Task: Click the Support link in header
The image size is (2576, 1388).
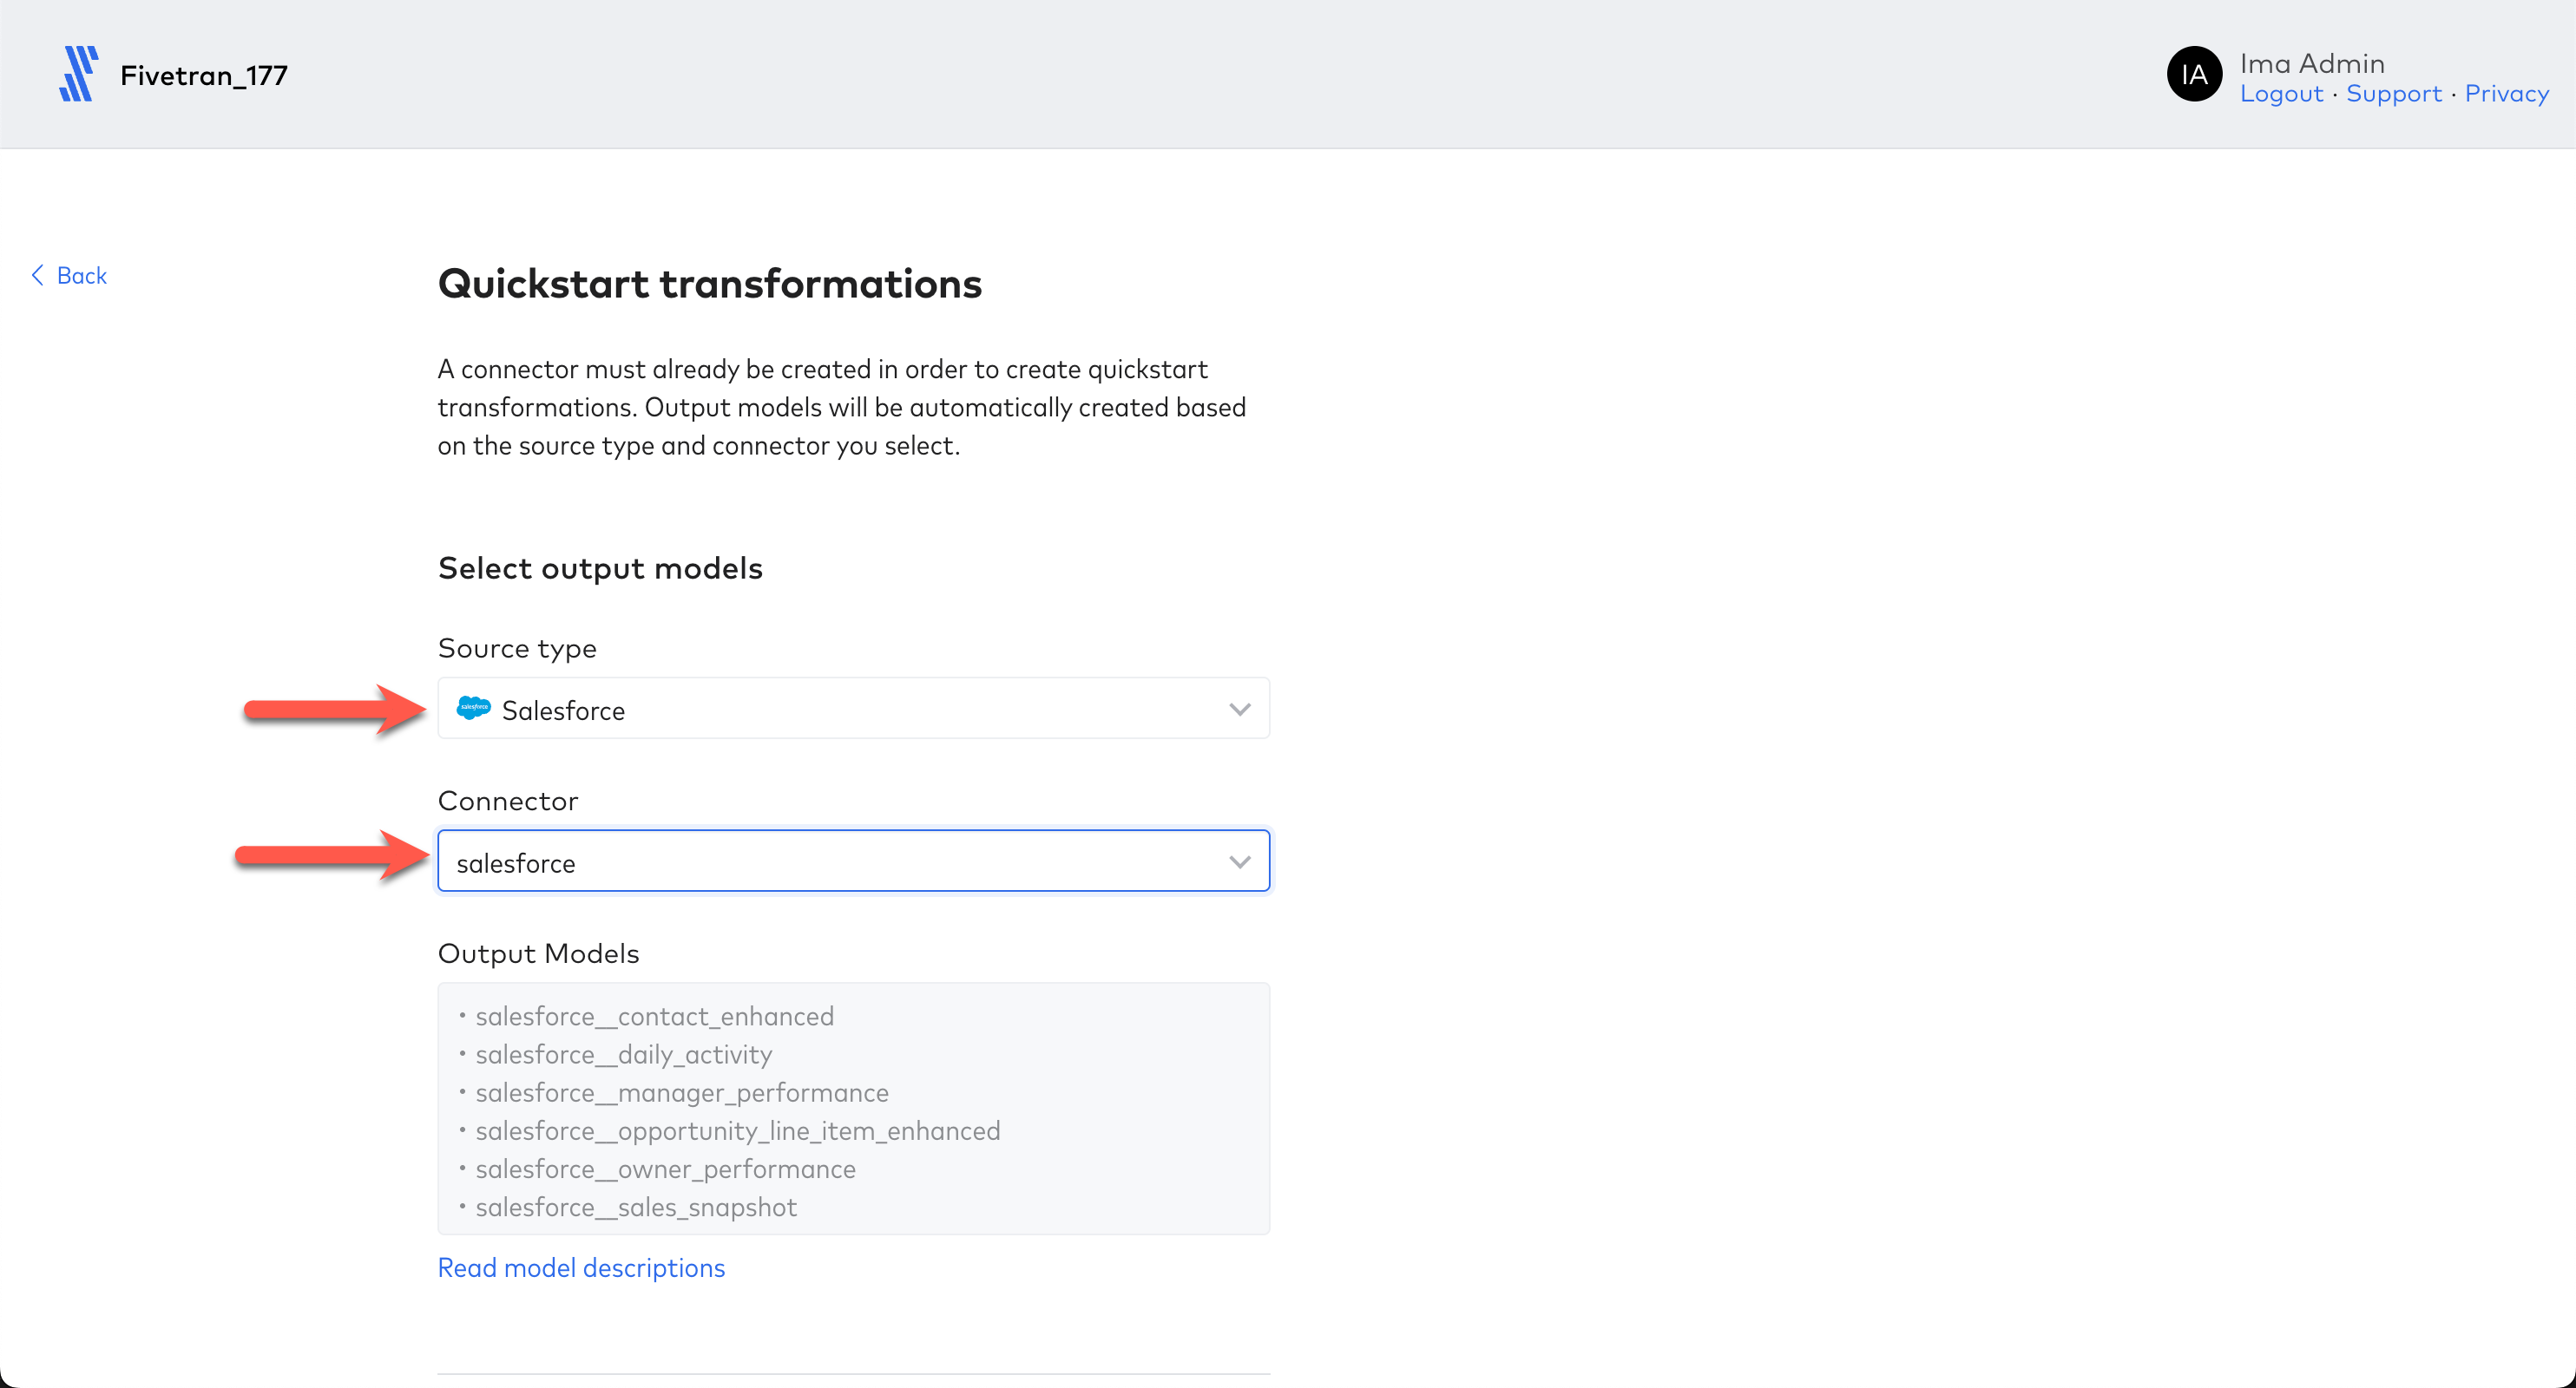Action: pos(2389,94)
